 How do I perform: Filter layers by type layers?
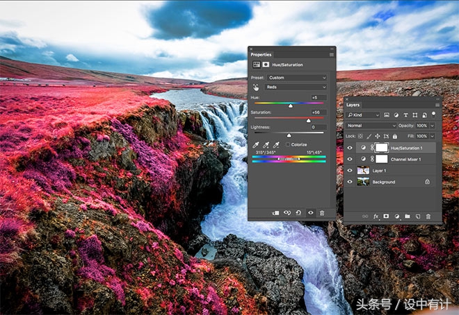(x=405, y=115)
